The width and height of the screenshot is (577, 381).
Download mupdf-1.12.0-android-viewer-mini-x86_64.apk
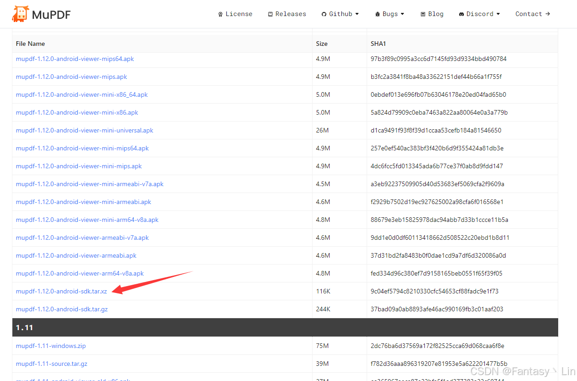pos(82,94)
